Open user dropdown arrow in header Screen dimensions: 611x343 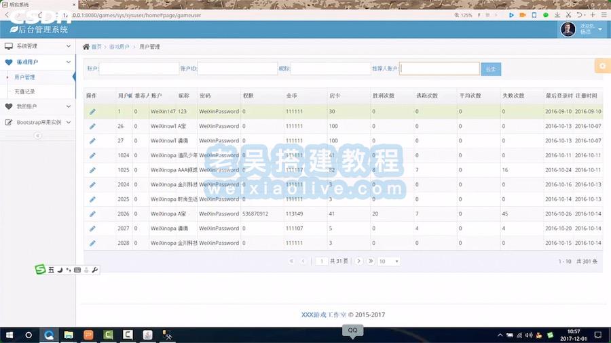click(x=600, y=29)
